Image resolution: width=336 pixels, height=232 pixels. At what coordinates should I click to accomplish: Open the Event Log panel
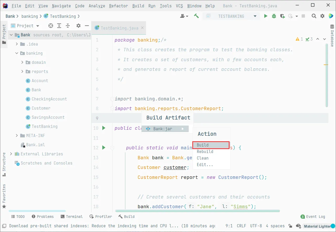point(313,217)
